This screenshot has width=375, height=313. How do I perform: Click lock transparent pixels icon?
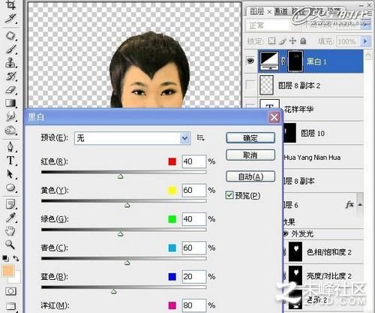[271, 41]
